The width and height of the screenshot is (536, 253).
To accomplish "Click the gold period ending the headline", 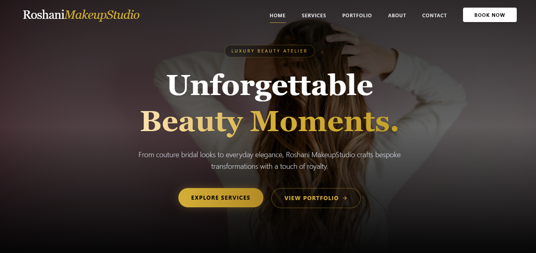I will 394,129.
